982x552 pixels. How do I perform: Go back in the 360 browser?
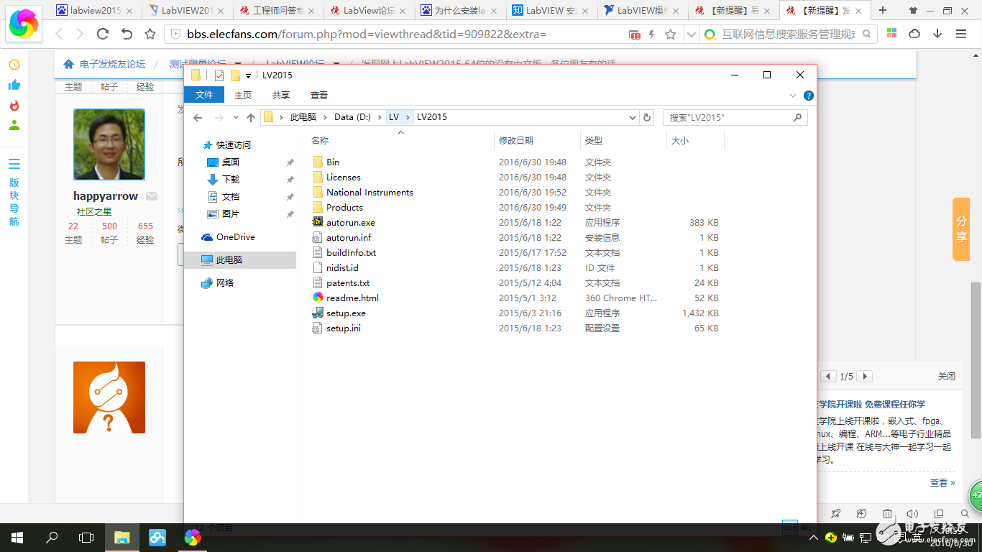pos(59,34)
